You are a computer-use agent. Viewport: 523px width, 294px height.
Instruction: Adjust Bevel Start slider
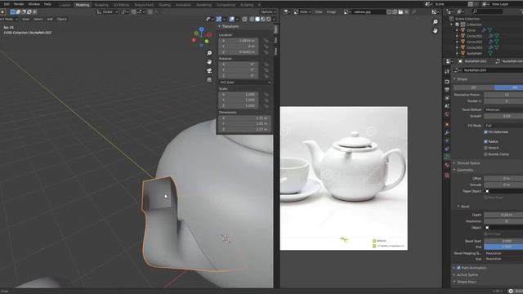503,241
